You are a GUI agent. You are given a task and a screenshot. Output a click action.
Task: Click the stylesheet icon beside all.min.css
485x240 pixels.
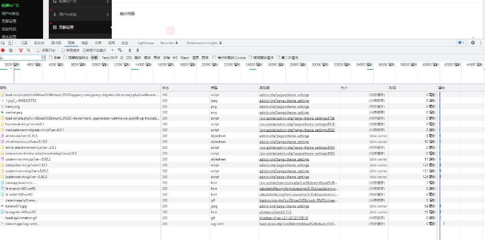2,136
